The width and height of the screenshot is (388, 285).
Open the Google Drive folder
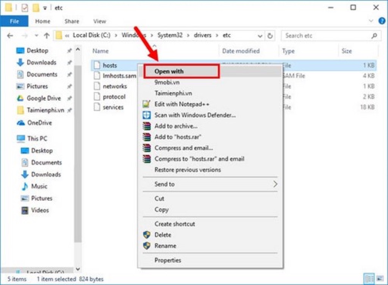click(44, 98)
